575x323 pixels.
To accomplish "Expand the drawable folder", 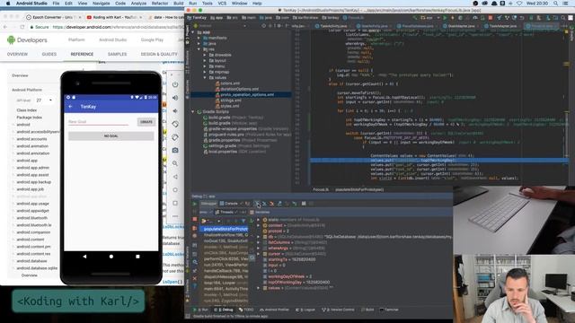I will click(x=205, y=55).
